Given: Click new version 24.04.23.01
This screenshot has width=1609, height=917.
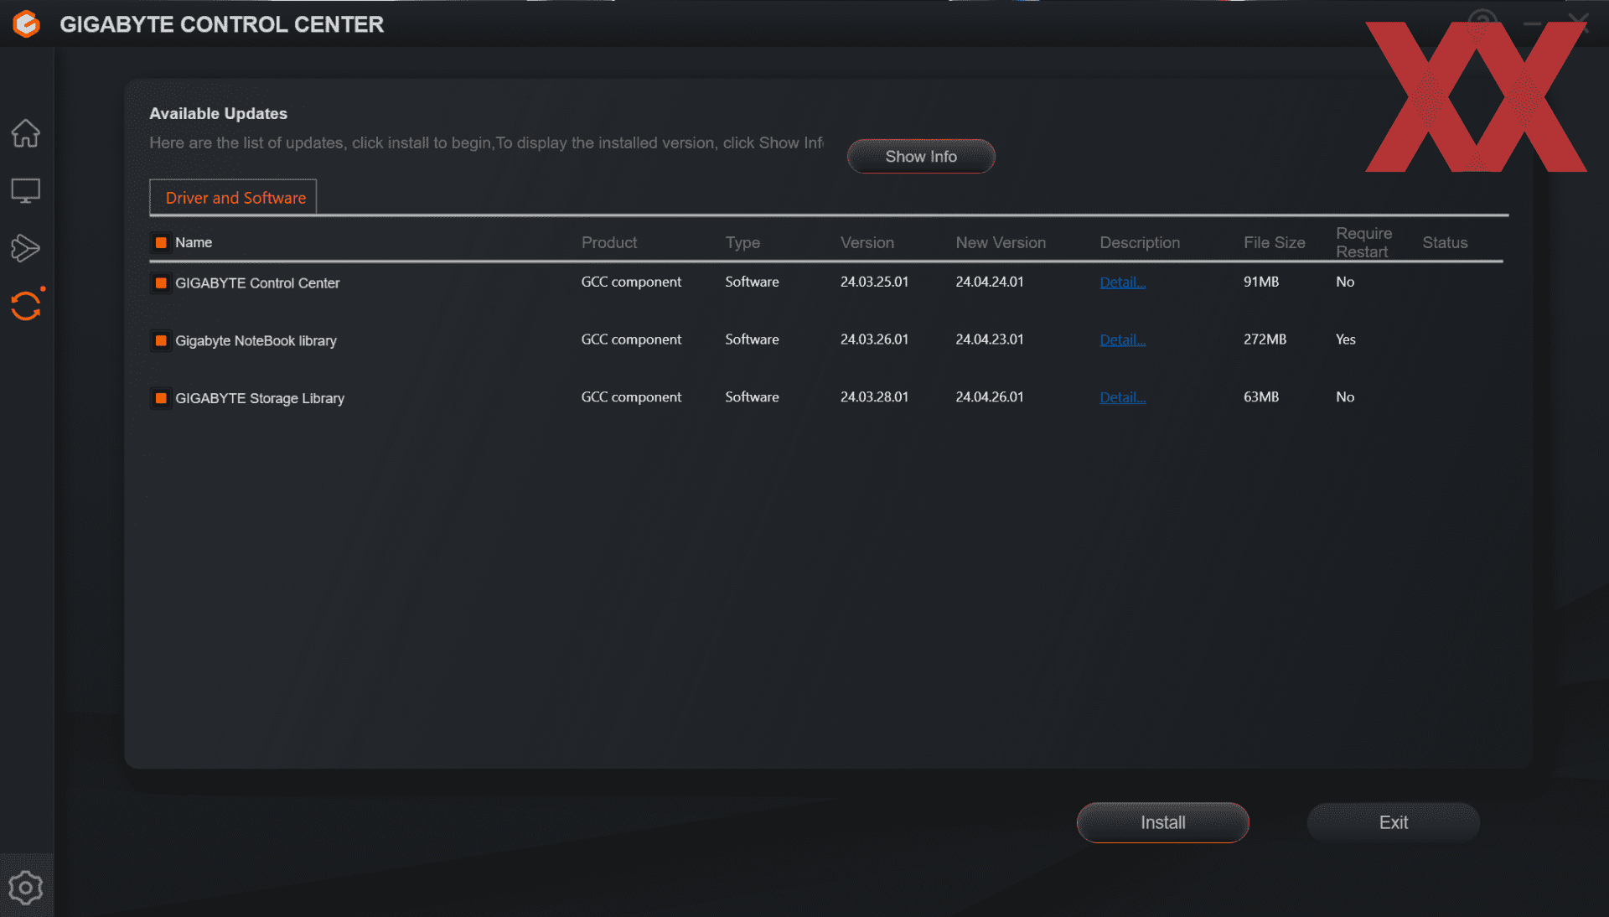Looking at the screenshot, I should pos(990,340).
